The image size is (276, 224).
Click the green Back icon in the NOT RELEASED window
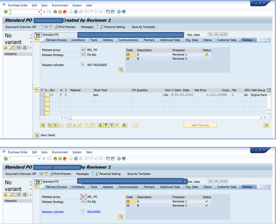(55, 12)
